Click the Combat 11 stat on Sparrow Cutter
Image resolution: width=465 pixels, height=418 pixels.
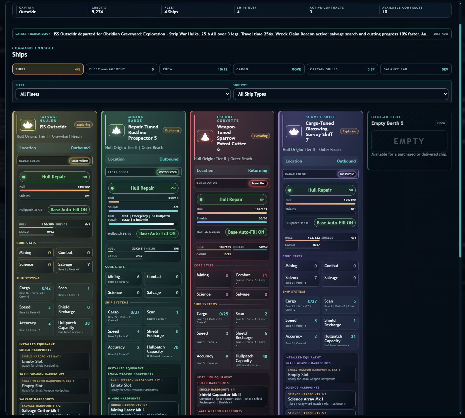251,278
